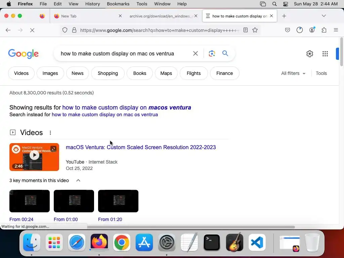
Task: Open System Settings from the Dock
Action: click(x=167, y=243)
